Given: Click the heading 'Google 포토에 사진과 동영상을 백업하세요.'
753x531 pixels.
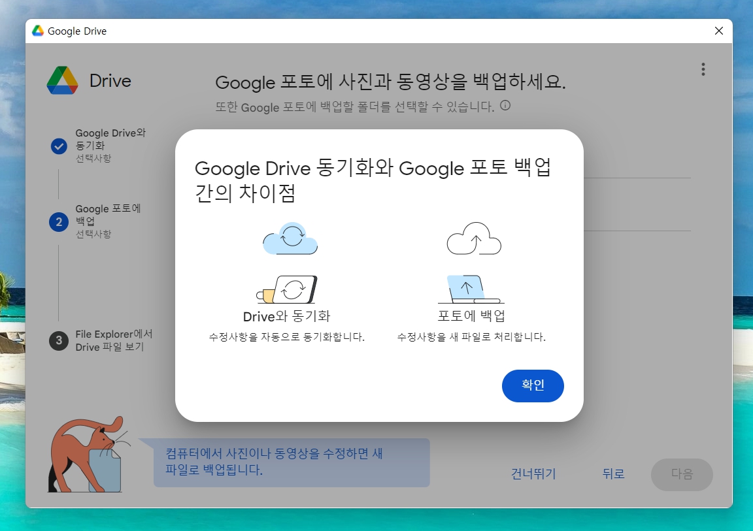Looking at the screenshot, I should [x=390, y=82].
